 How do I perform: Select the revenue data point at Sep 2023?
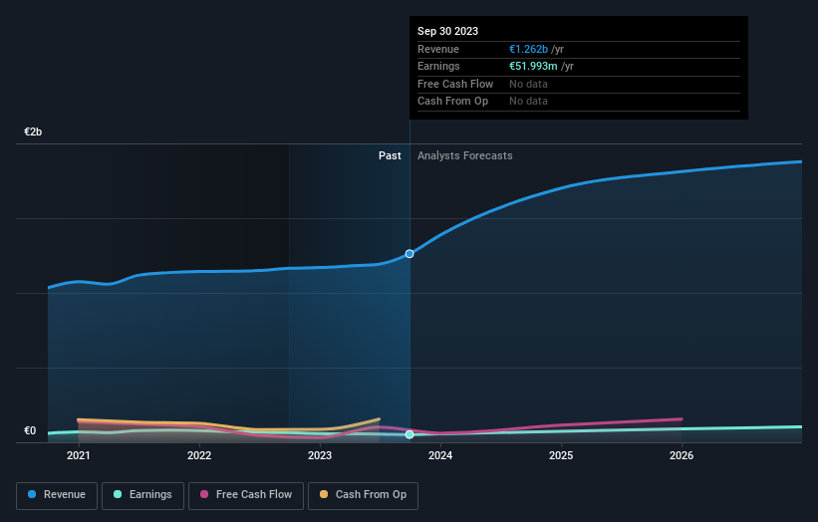pos(409,254)
